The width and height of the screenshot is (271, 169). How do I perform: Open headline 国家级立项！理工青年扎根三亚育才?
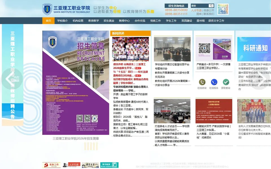coord(130,126)
